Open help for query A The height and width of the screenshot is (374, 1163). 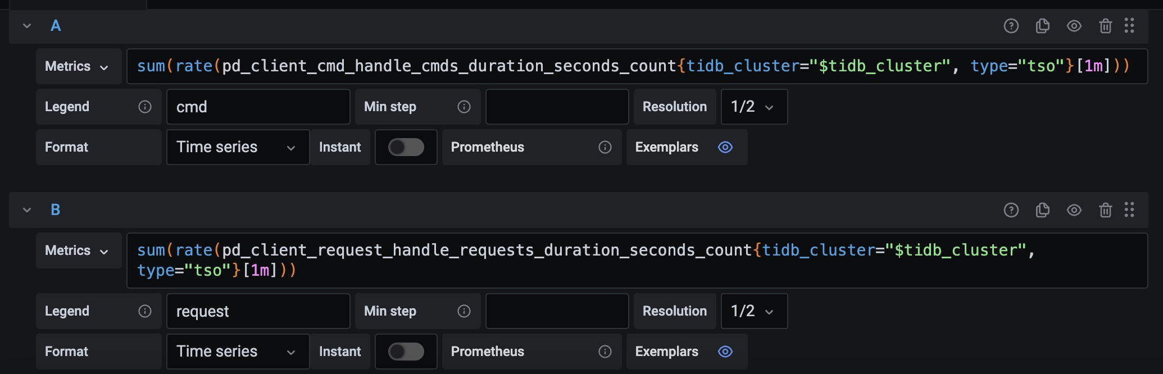[x=1011, y=26]
